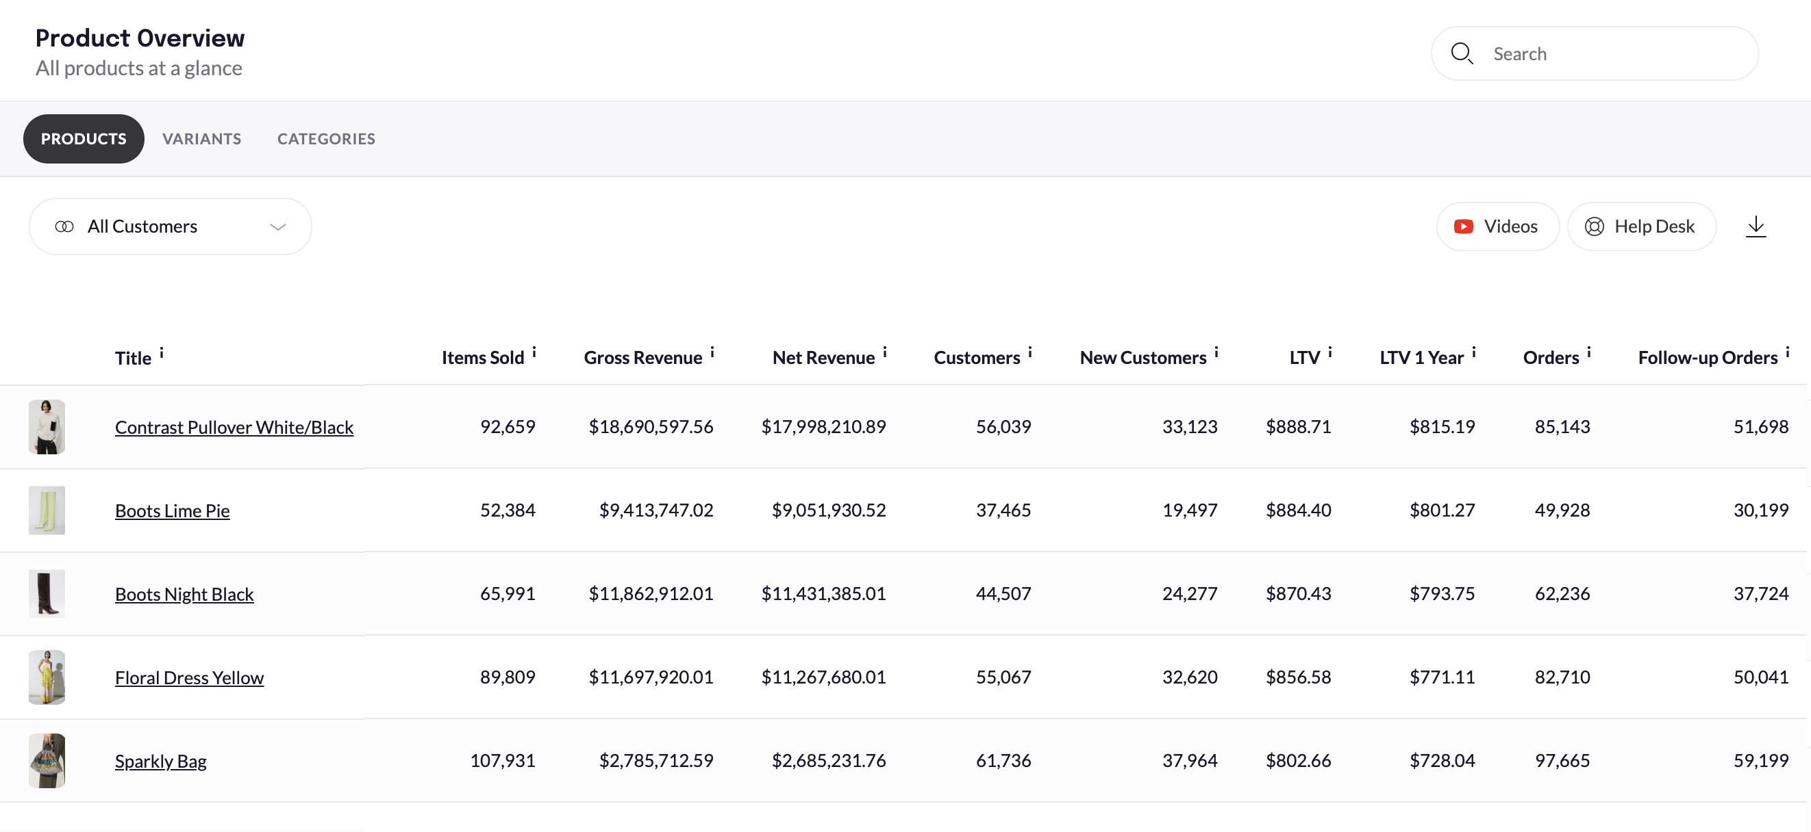Click the info icon next to New Customers
Image resolution: width=1811 pixels, height=832 pixels.
(x=1216, y=352)
